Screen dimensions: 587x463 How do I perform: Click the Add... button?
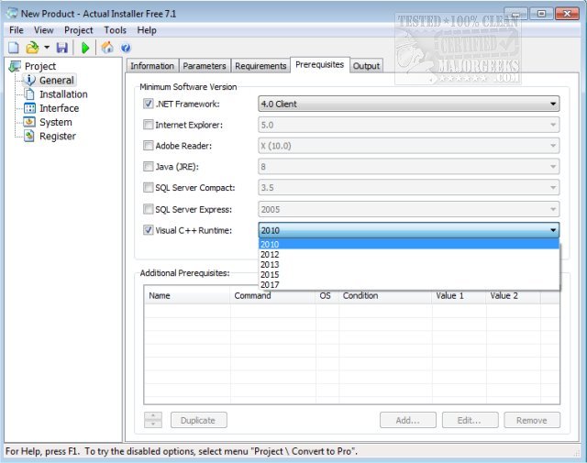pyautogui.click(x=407, y=420)
